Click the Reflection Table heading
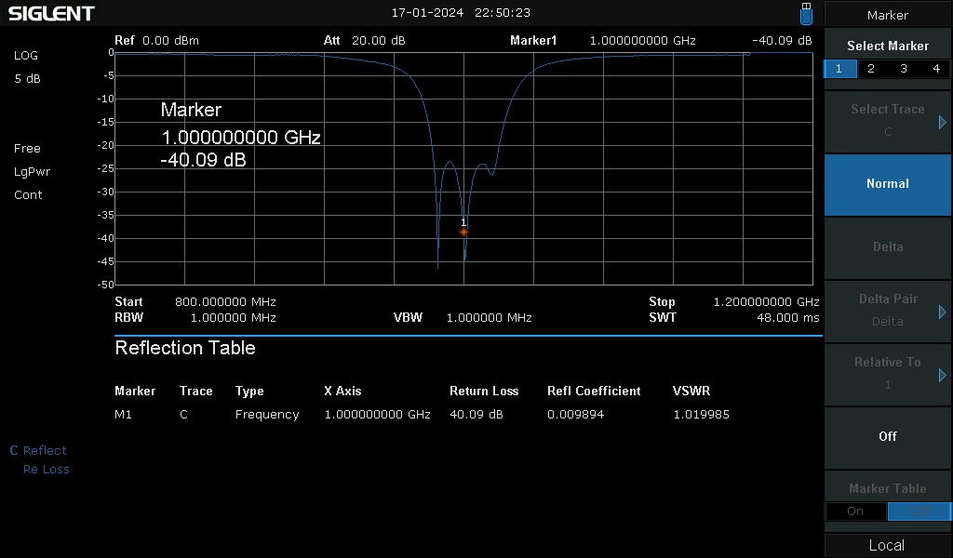Viewport: 953px width, 558px height. coord(185,348)
